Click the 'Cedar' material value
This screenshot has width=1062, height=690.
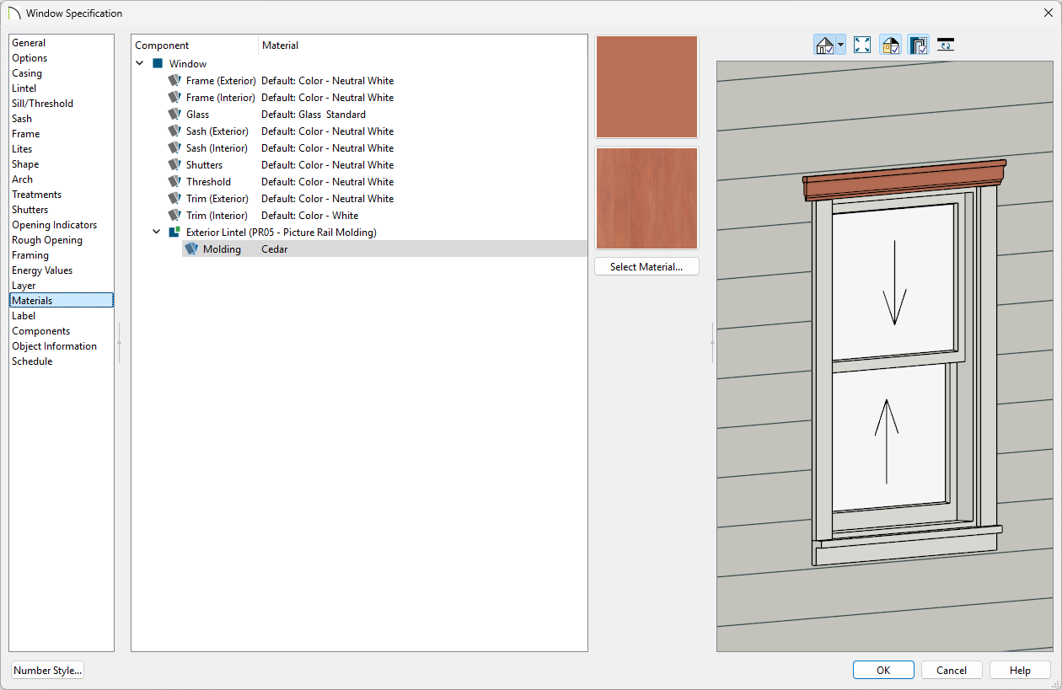275,249
